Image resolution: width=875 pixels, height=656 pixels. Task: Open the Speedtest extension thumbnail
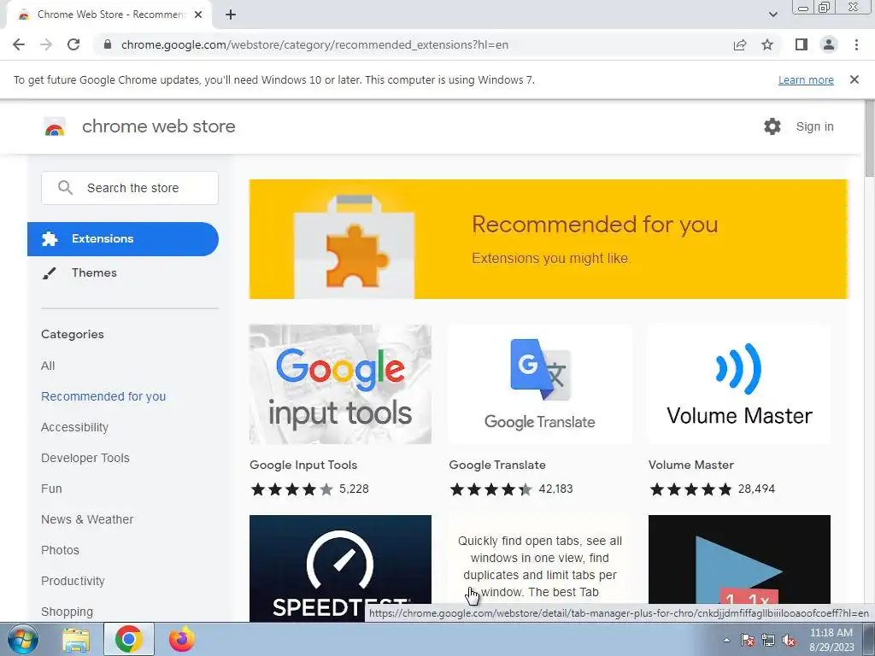[340, 568]
